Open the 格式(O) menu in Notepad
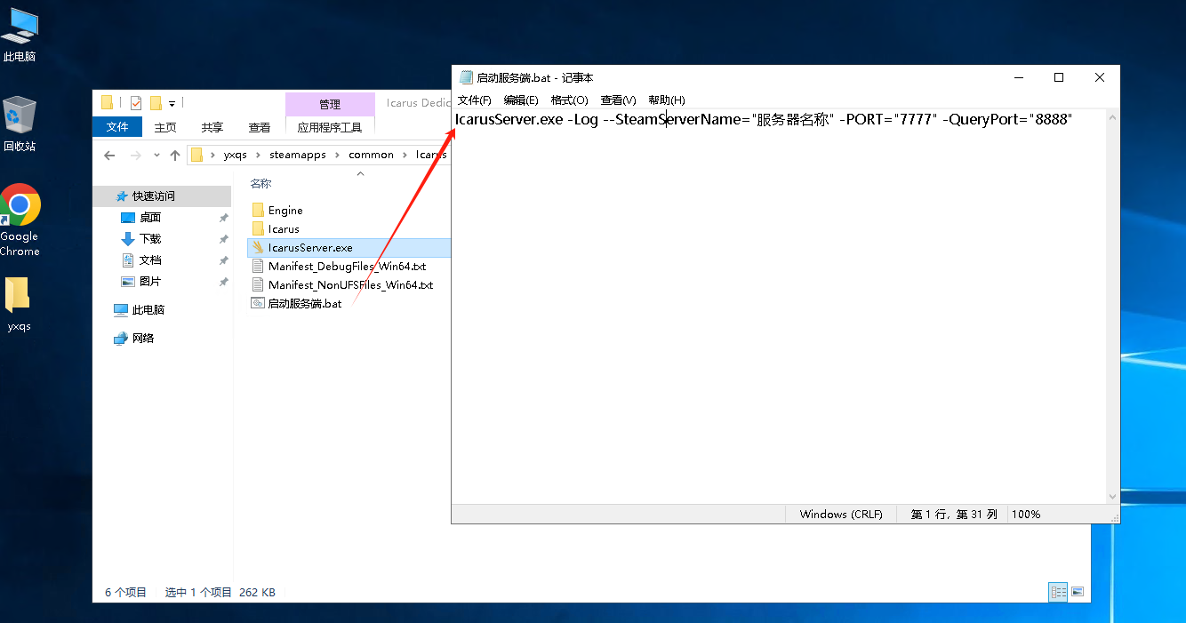 coord(569,100)
